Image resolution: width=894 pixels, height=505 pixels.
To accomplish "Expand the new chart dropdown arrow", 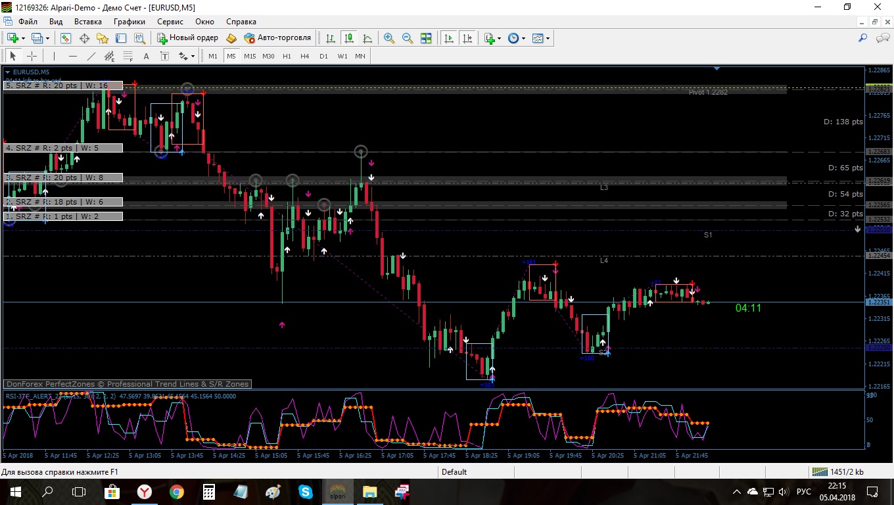I will click(23, 38).
